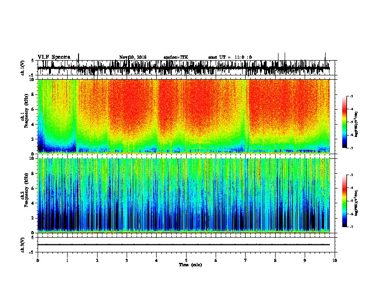Select the ch.1 "Frequency (kHz)" axis label
Image resolution: width=377 pixels, height=292 pixels.
(26, 110)
